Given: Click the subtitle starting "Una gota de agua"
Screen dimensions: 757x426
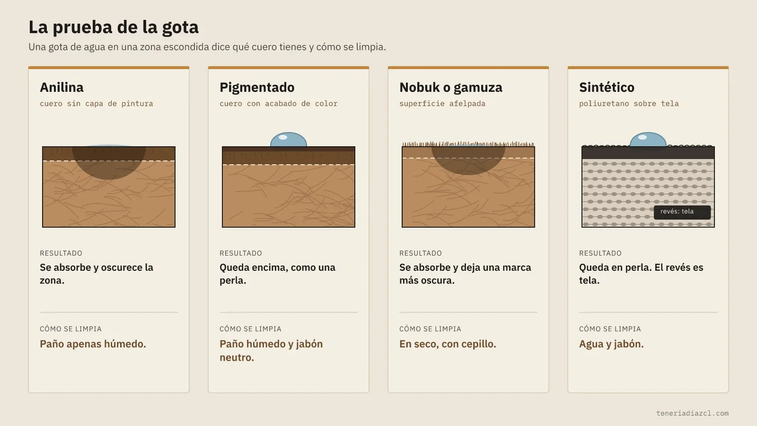Looking at the screenshot, I should tap(207, 47).
